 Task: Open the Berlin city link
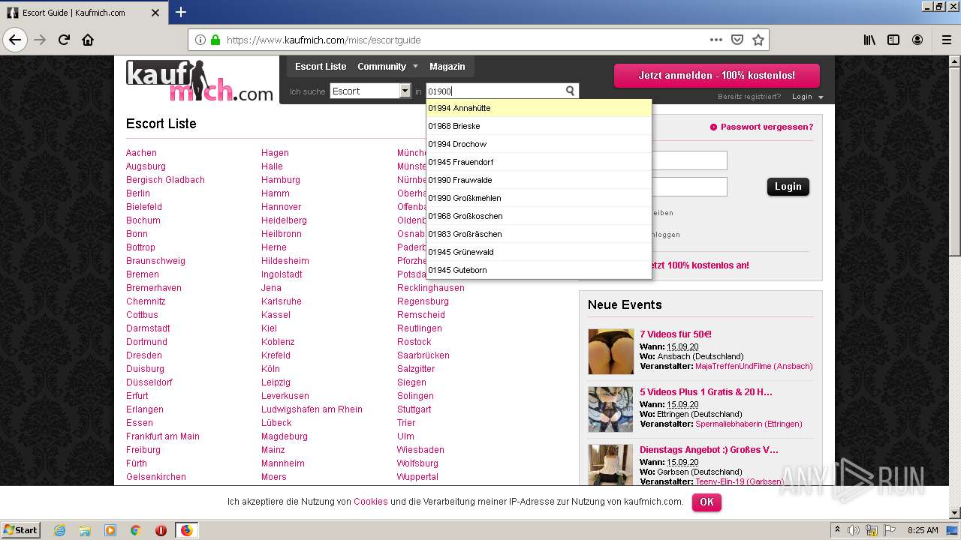click(x=138, y=193)
